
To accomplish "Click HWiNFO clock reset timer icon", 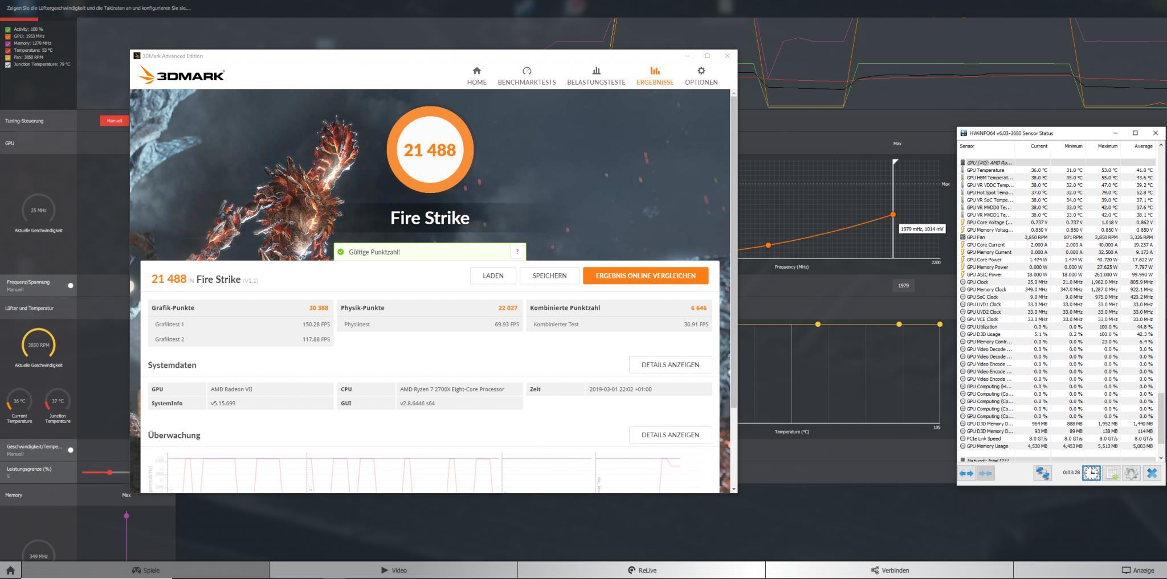I will tap(1091, 473).
